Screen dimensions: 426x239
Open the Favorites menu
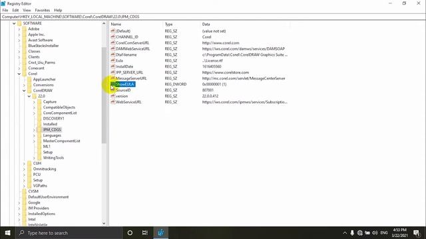[x=43, y=11]
